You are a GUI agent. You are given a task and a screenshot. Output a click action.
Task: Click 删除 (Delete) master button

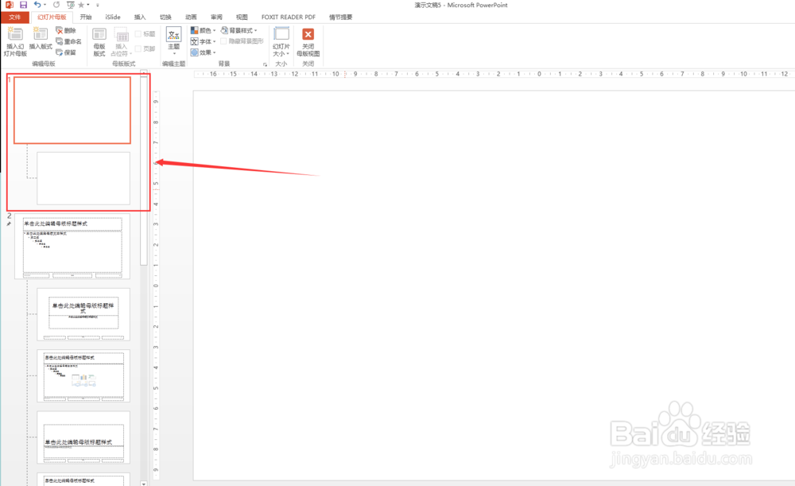tap(66, 30)
